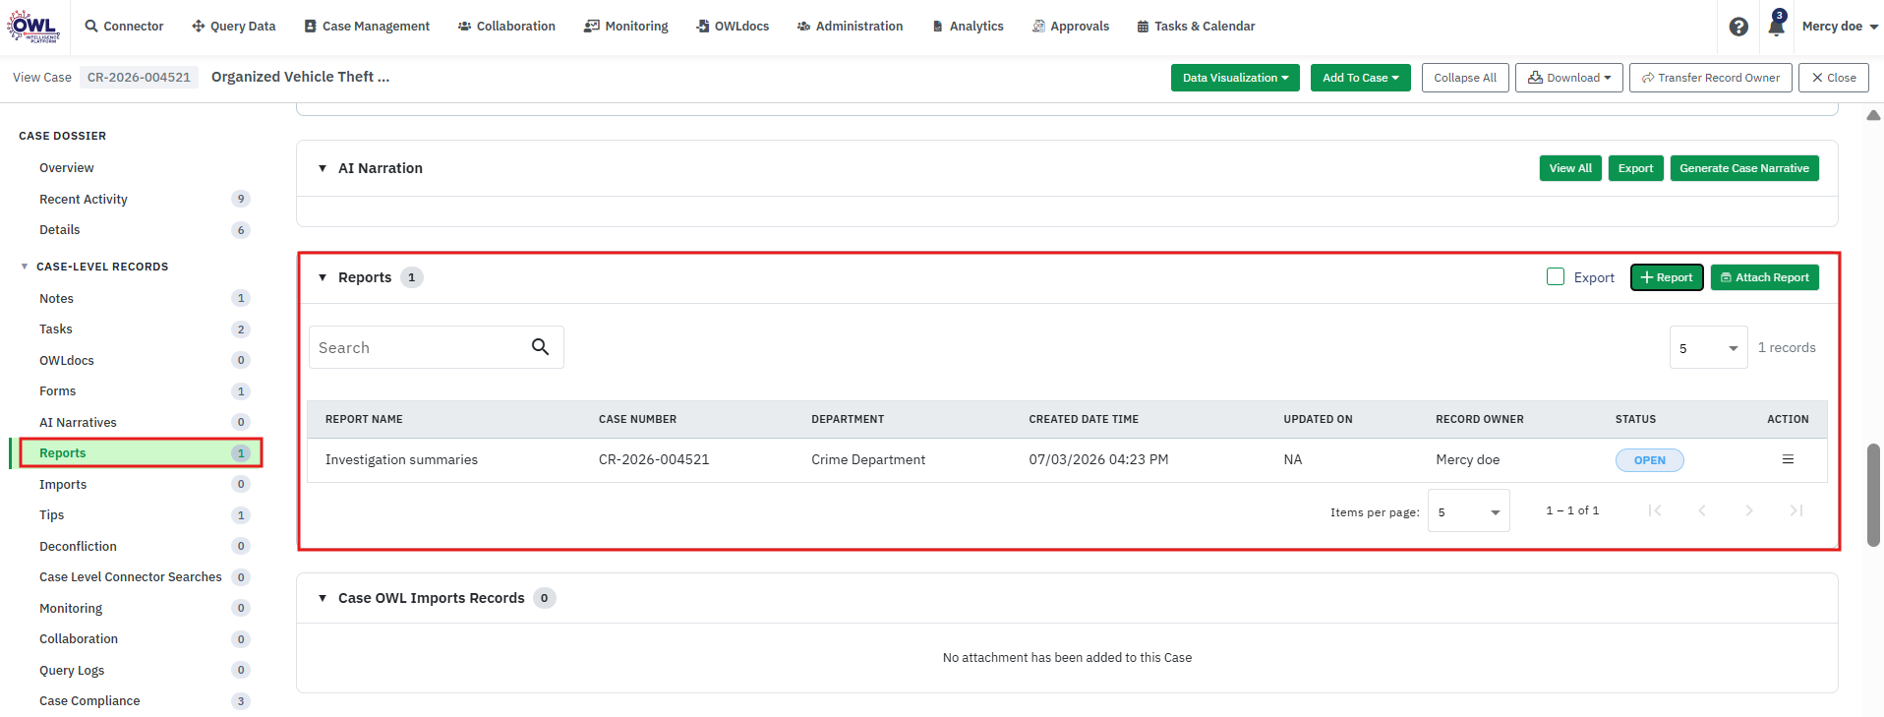Click Generate Case Narrative button
The width and height of the screenshot is (1884, 717).
[x=1744, y=168]
